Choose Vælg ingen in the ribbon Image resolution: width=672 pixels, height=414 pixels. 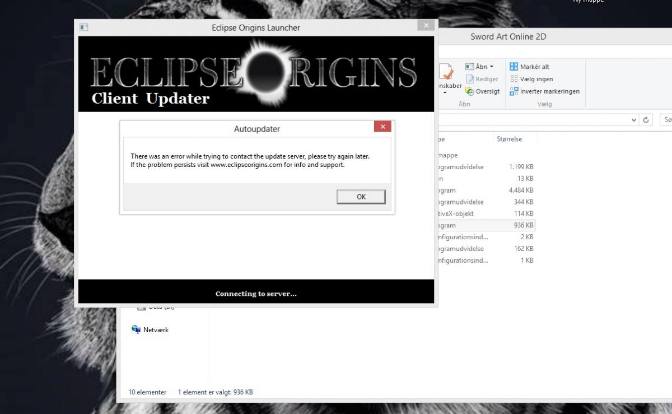click(531, 79)
